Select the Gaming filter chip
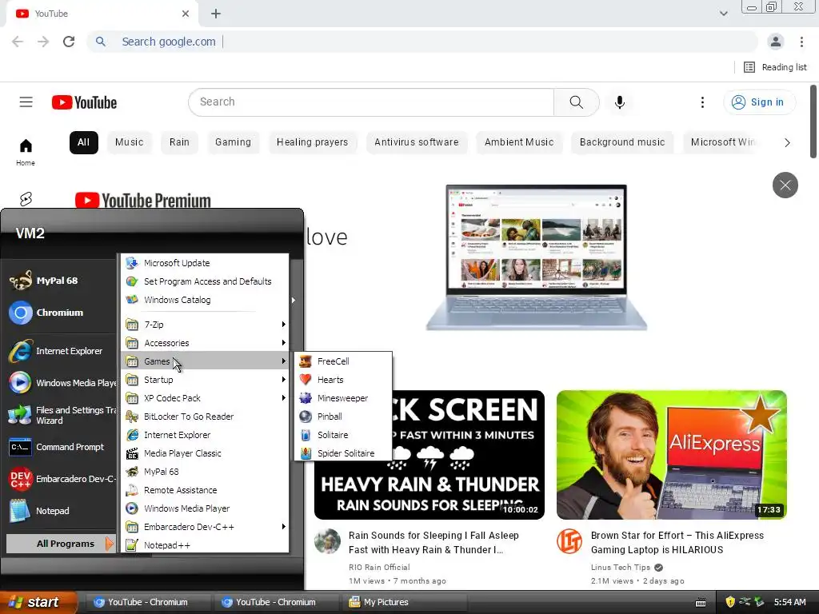 tap(233, 142)
